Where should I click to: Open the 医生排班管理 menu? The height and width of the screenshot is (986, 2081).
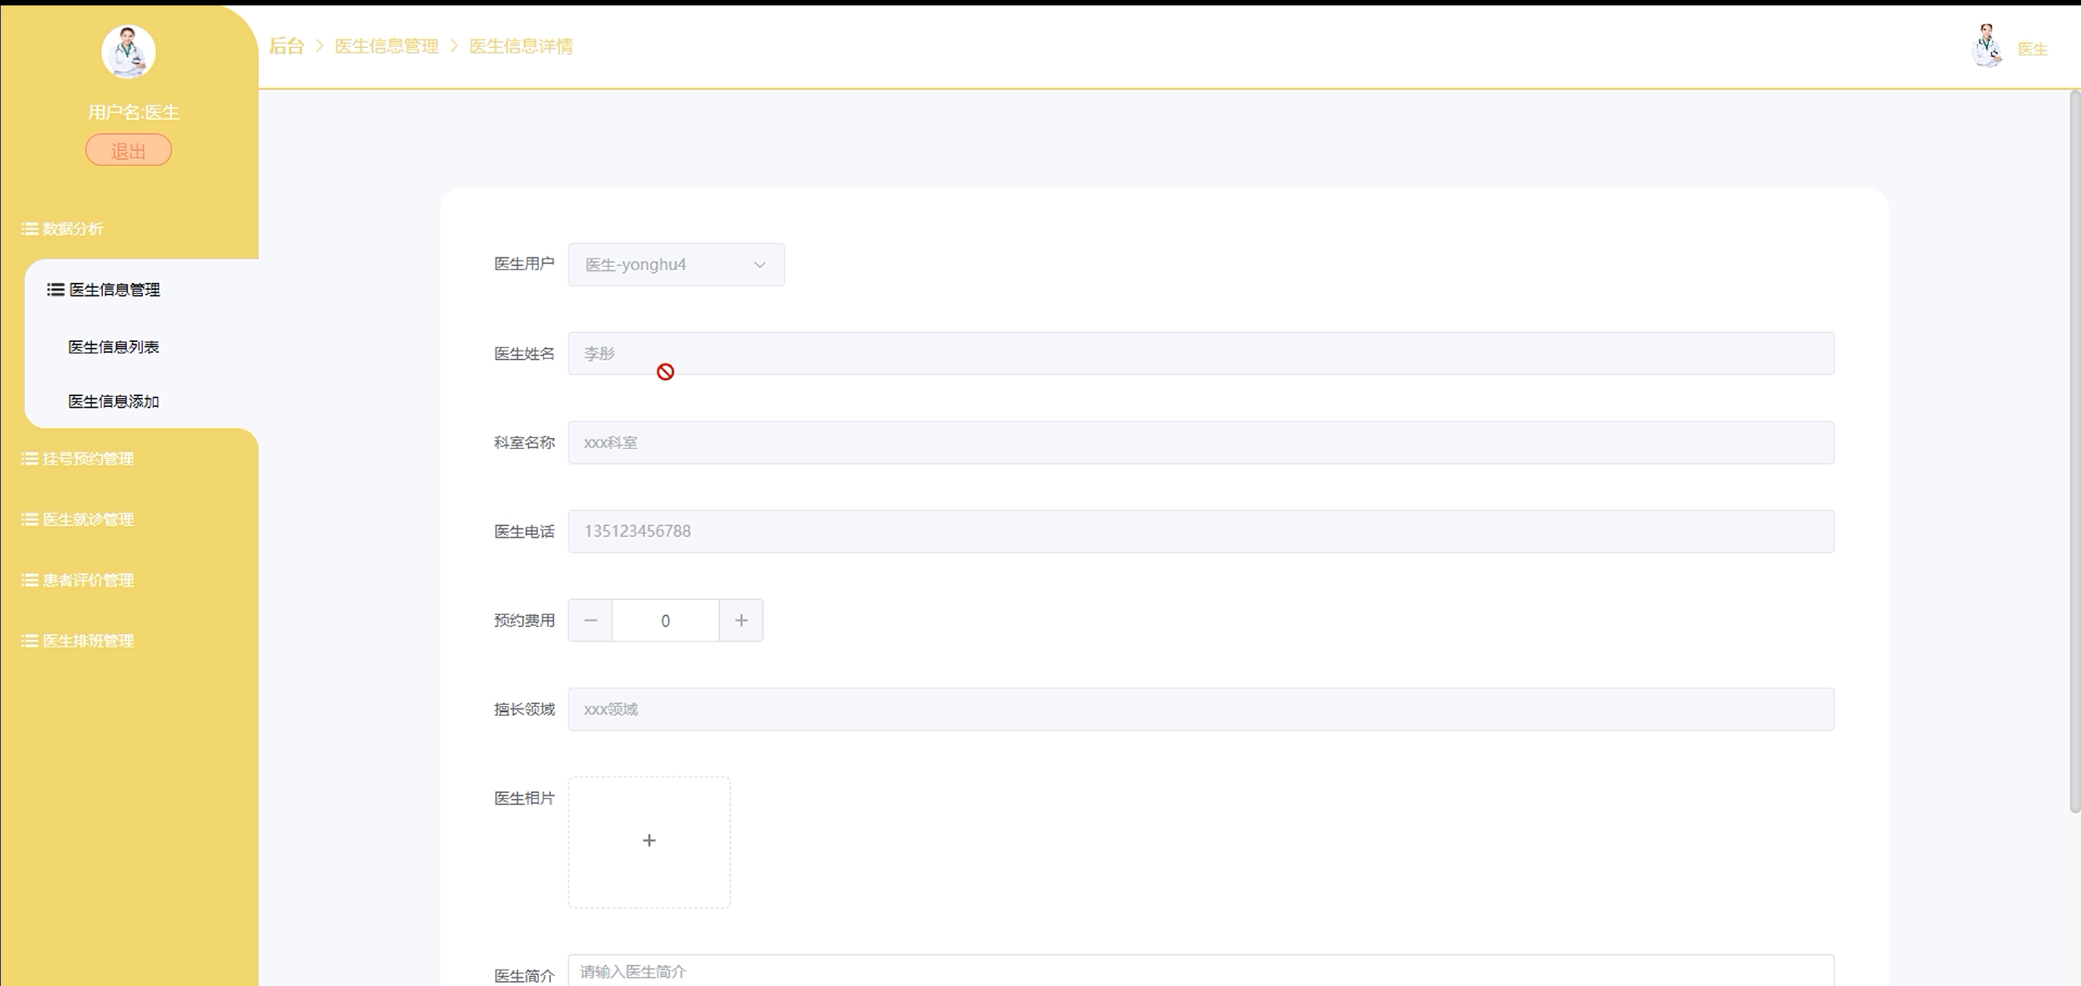(87, 641)
